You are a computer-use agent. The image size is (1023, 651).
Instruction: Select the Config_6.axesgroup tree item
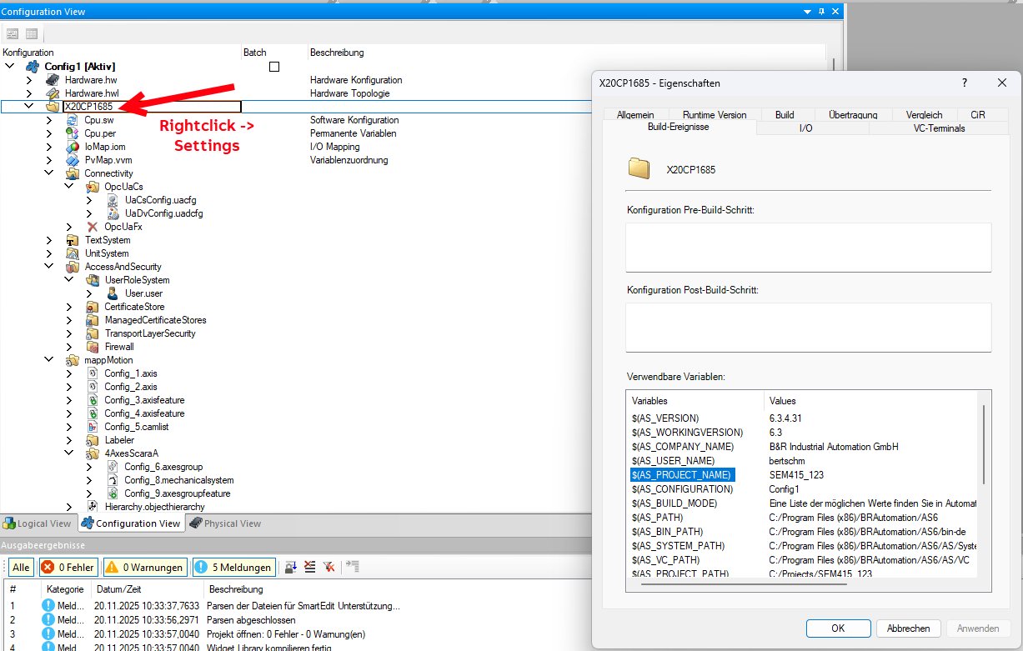pyautogui.click(x=163, y=467)
